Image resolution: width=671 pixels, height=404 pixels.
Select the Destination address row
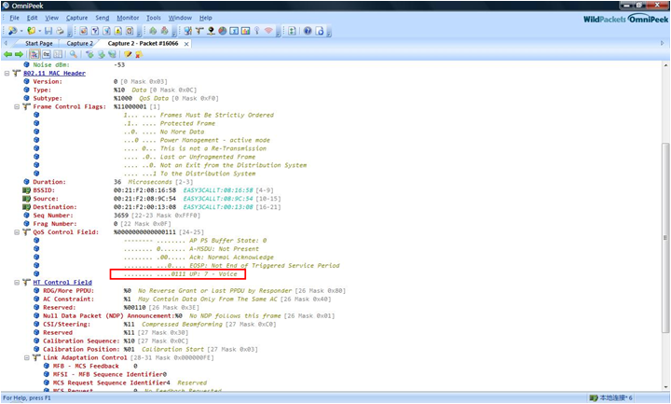pyautogui.click(x=152, y=207)
